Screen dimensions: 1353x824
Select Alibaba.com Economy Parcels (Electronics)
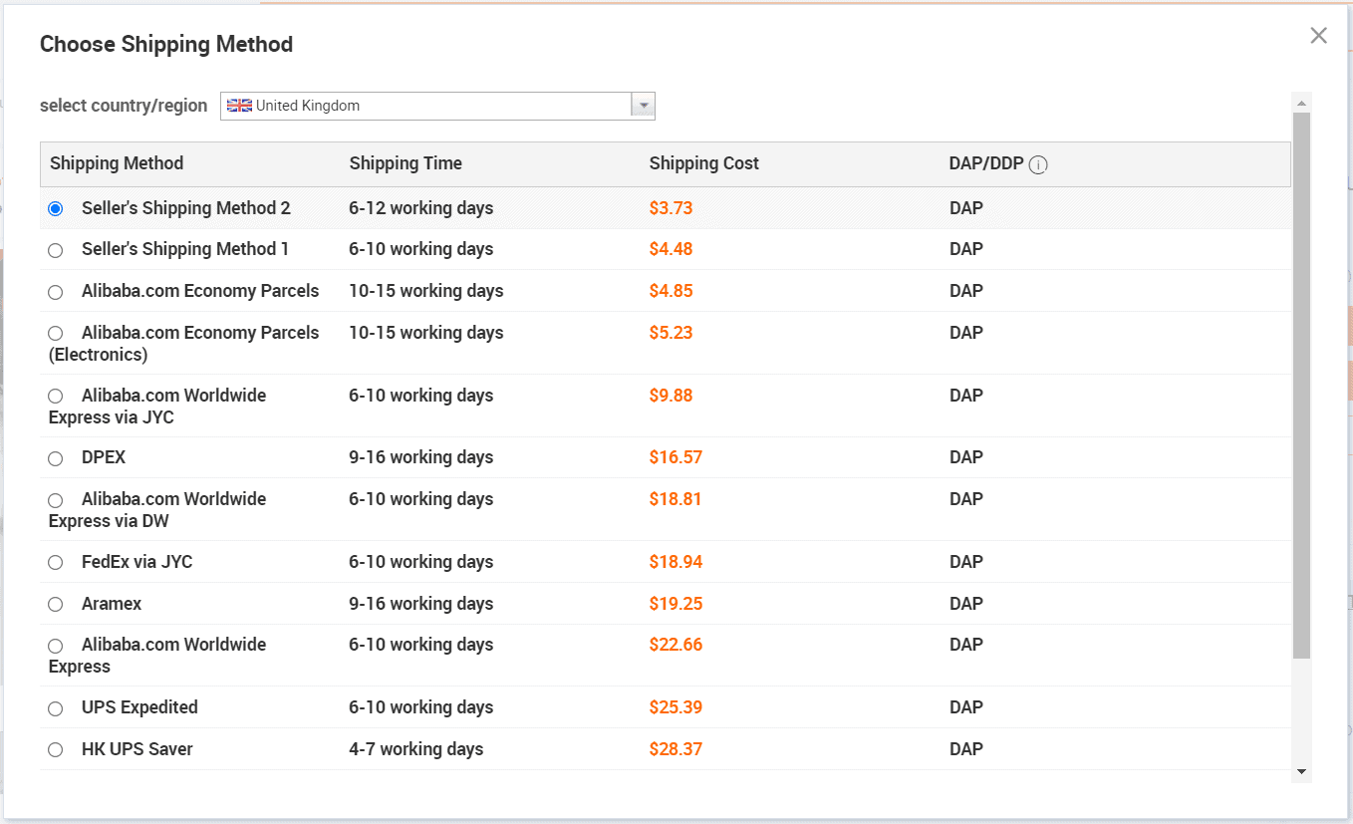tap(55, 333)
